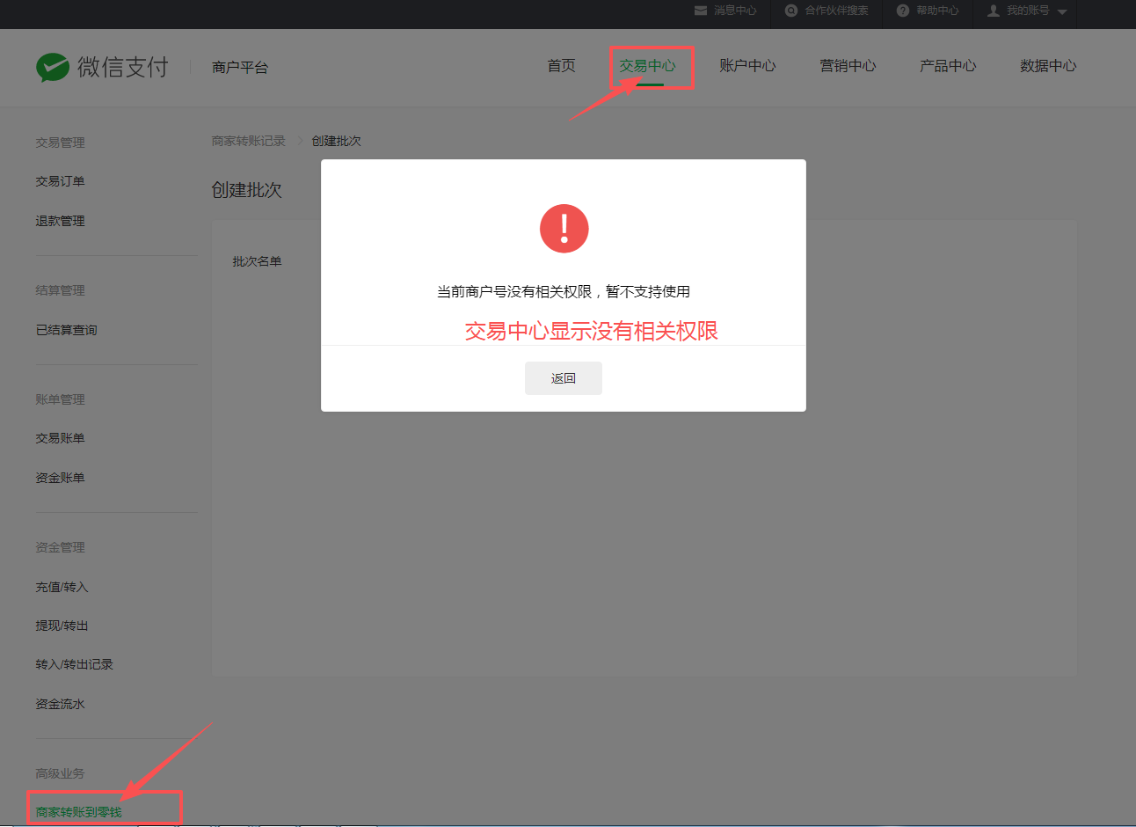Open 已结算查询 in the sidebar

point(66,330)
